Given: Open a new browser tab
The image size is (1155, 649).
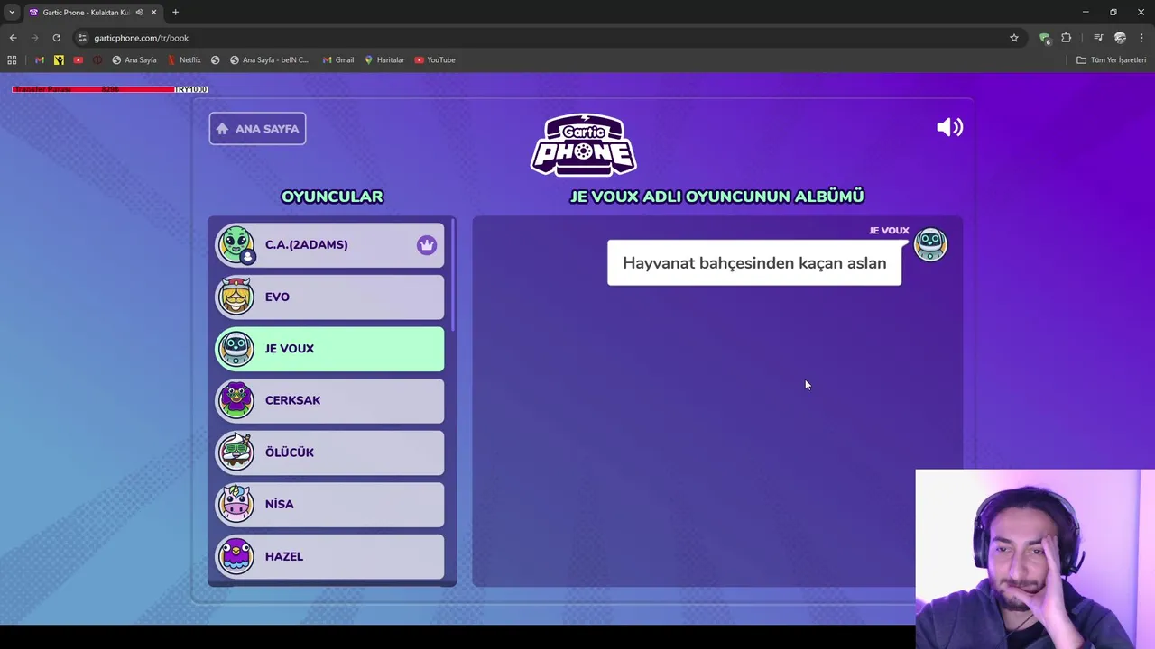Looking at the screenshot, I should [x=176, y=13].
